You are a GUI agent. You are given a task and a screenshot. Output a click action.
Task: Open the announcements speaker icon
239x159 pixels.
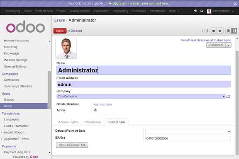[195, 11]
